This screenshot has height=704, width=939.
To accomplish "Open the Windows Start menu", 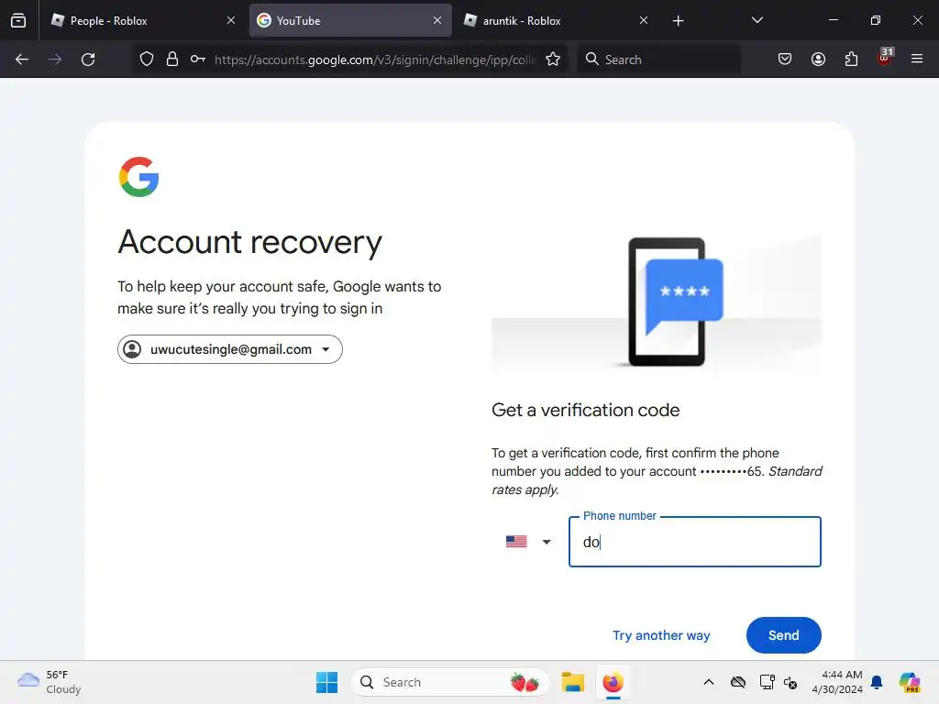I will point(327,682).
